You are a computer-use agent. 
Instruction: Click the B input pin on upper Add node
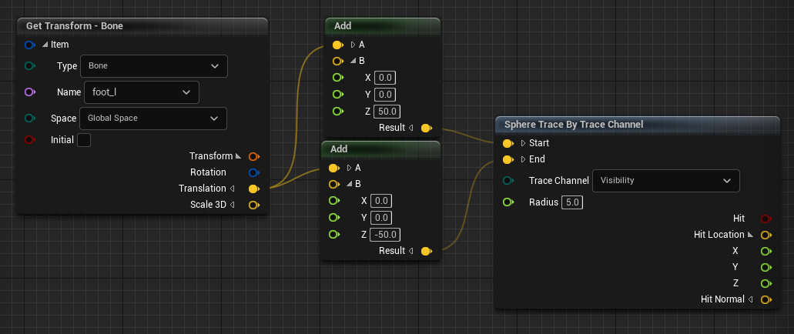click(x=338, y=62)
